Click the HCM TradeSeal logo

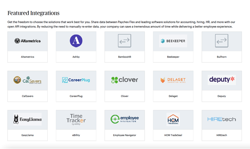pos(173,119)
